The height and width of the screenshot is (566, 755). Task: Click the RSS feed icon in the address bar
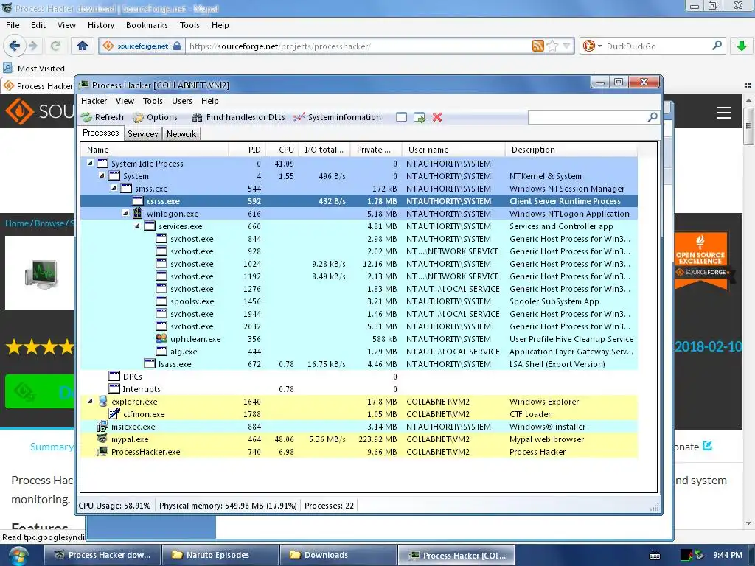click(537, 46)
